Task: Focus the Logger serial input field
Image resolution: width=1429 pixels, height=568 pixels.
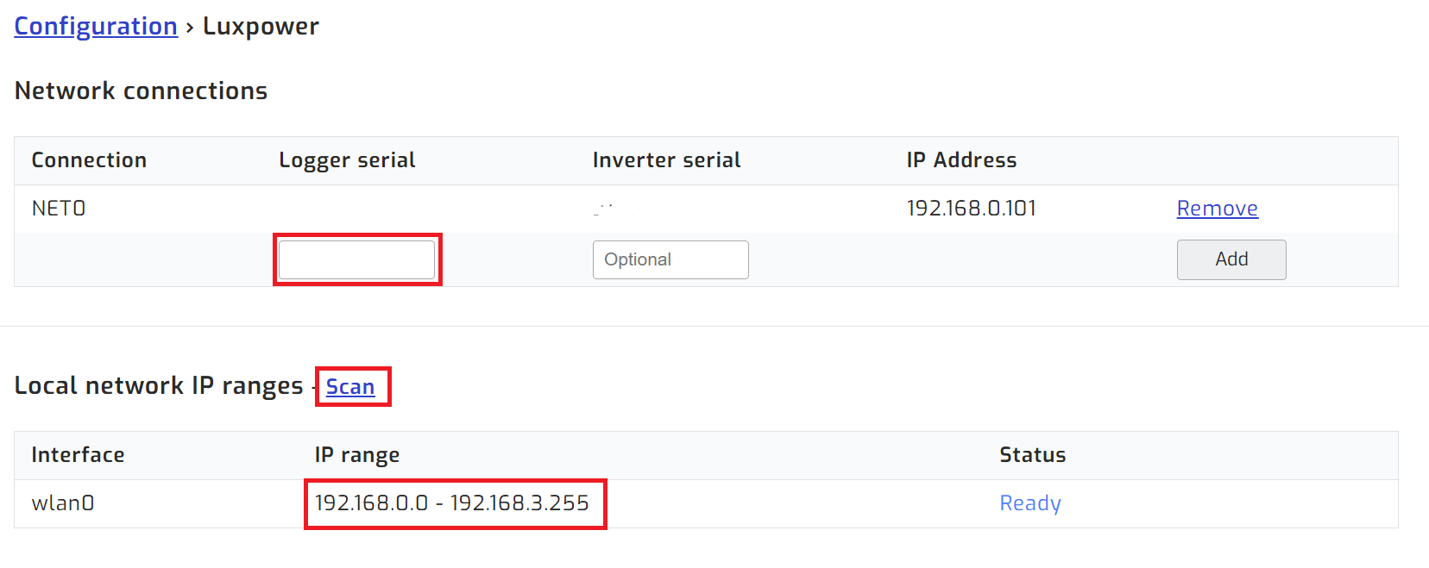Action: tap(356, 259)
